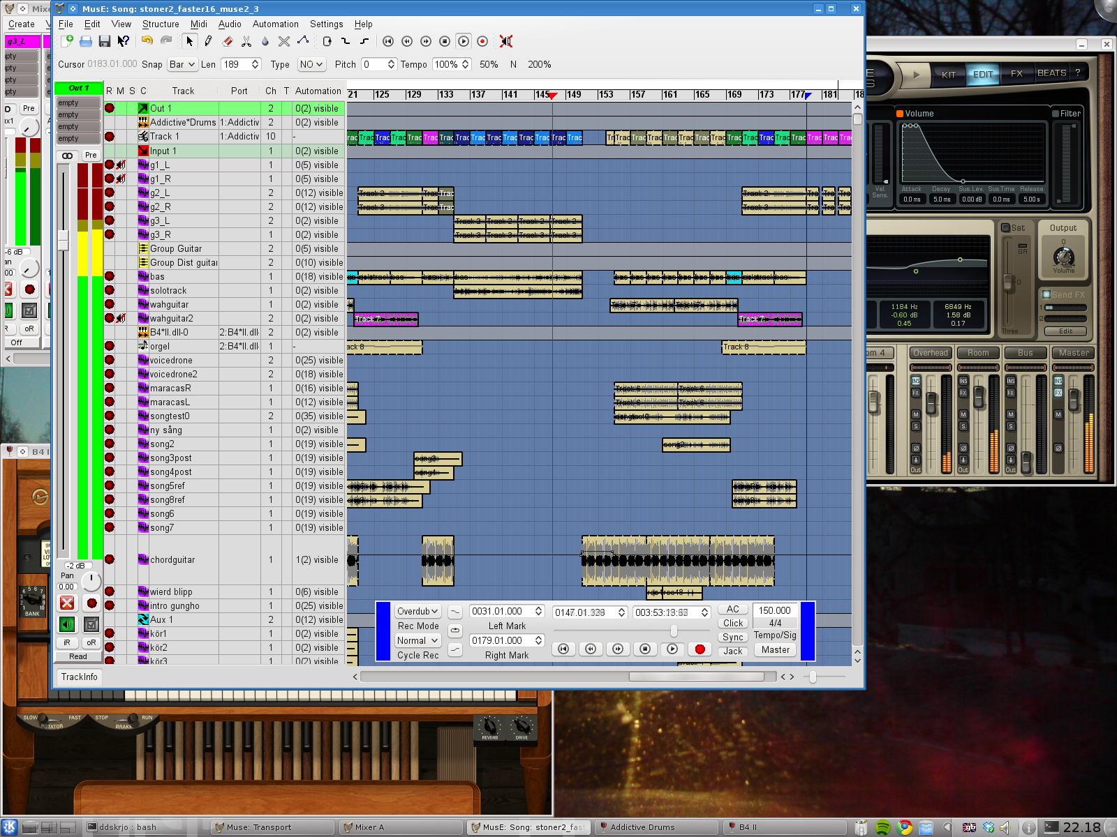Toggle the Master tempo button
This screenshot has width=1117, height=837.
point(775,649)
